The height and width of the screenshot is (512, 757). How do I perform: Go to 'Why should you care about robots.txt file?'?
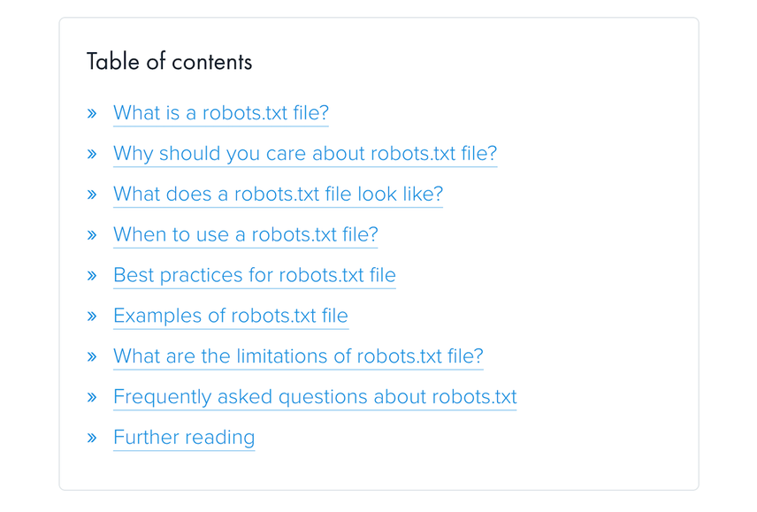[304, 154]
